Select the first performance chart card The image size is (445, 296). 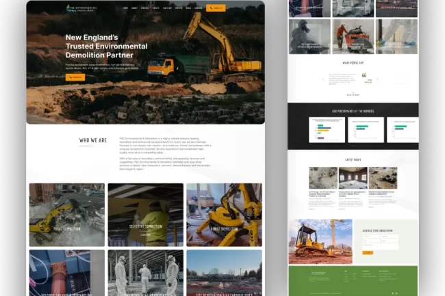pyautogui.click(x=326, y=129)
